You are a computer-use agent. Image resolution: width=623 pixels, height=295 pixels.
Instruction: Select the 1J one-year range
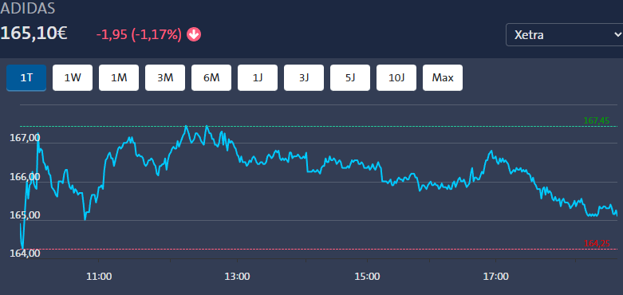[258, 78]
